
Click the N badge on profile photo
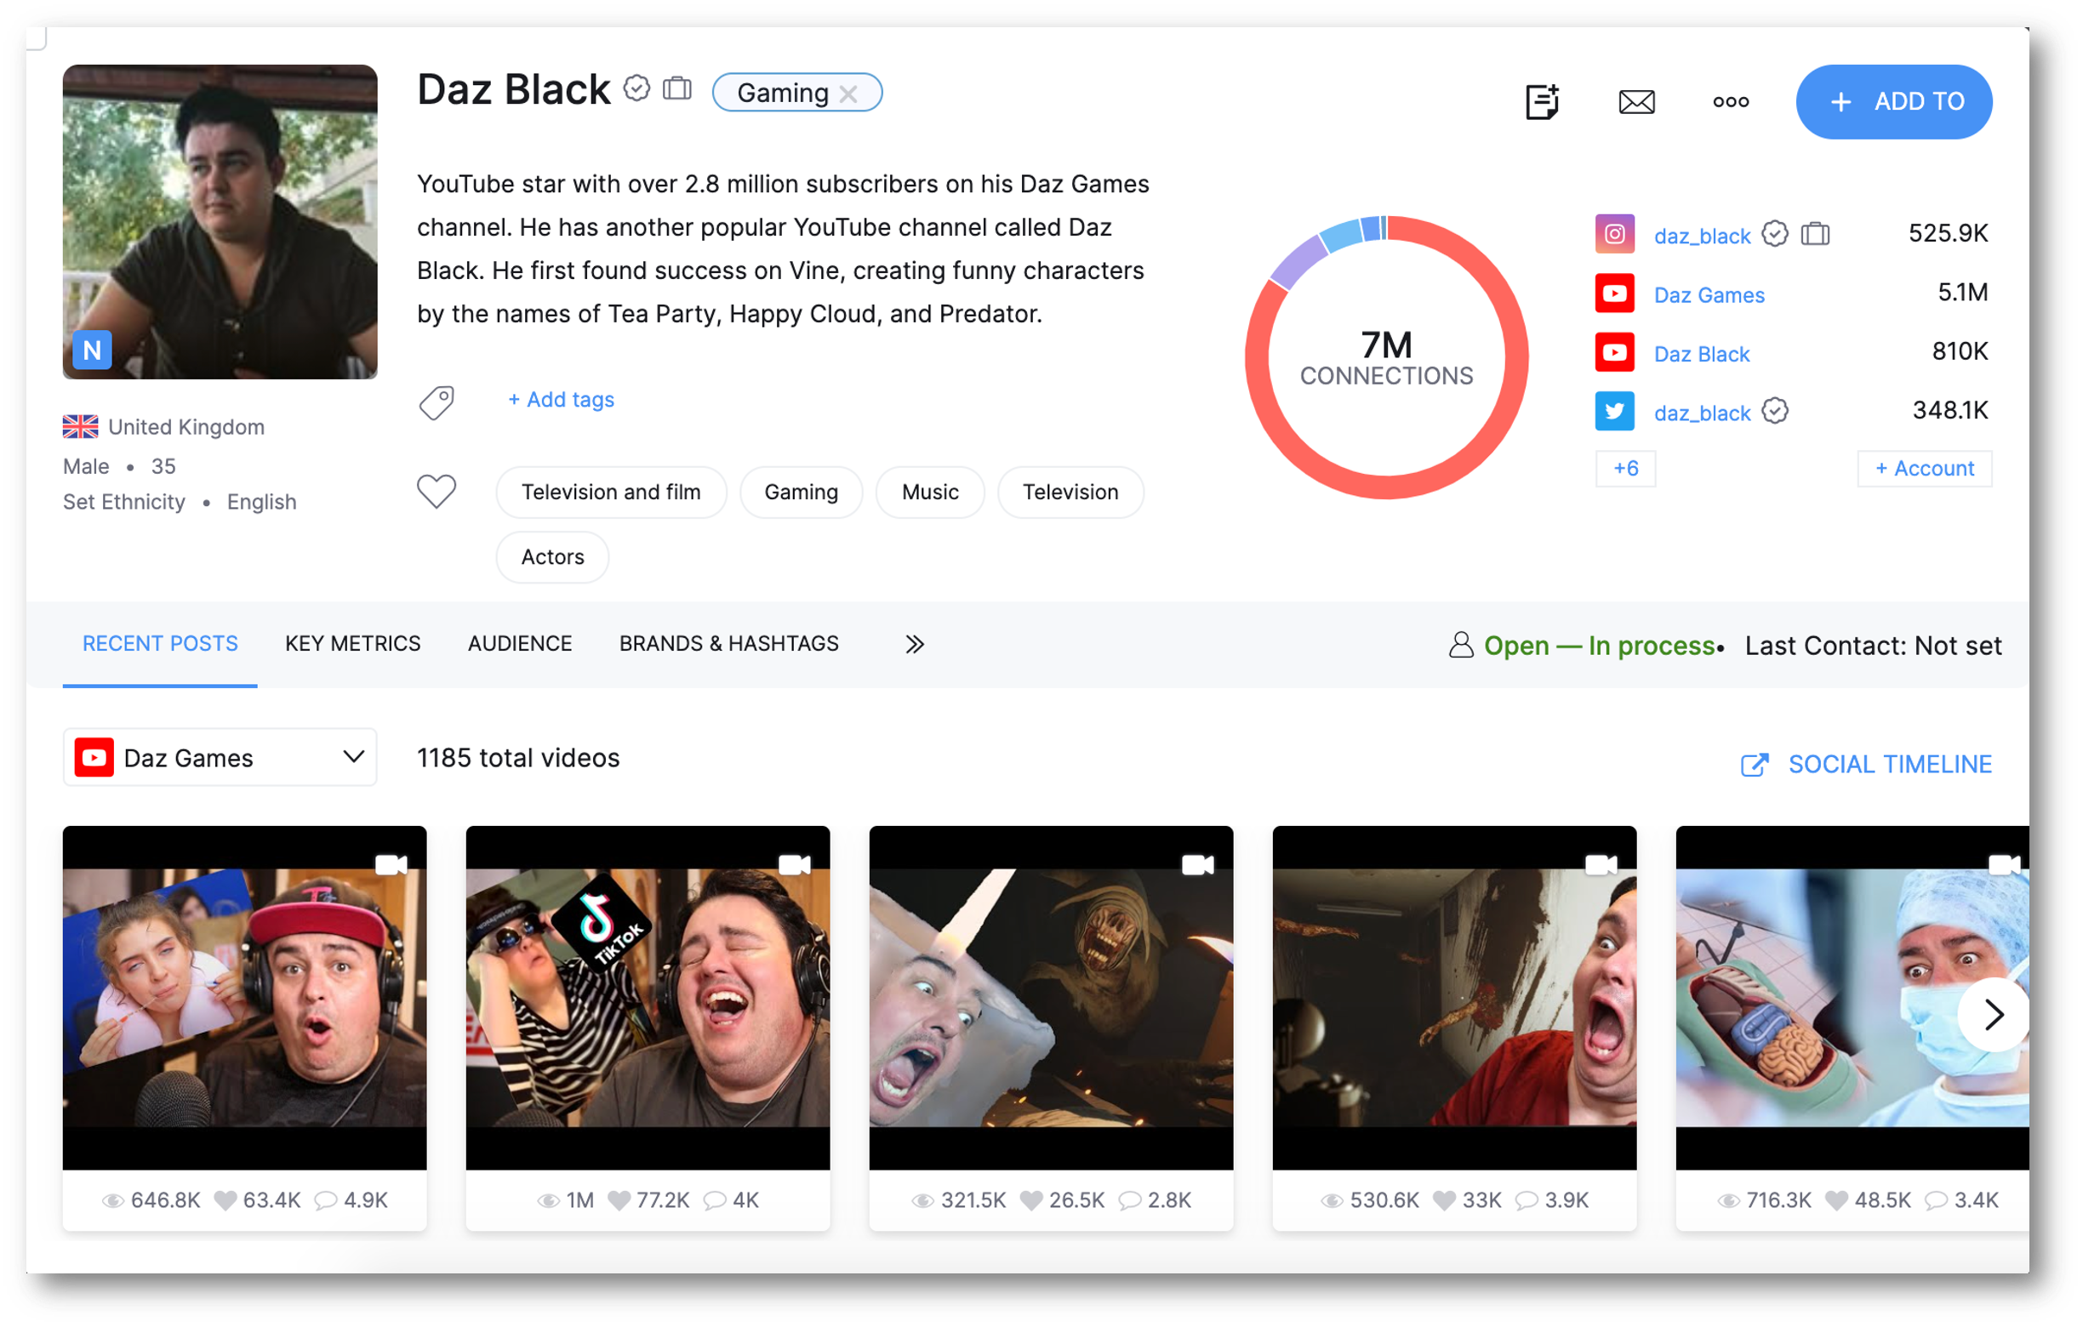coord(92,350)
